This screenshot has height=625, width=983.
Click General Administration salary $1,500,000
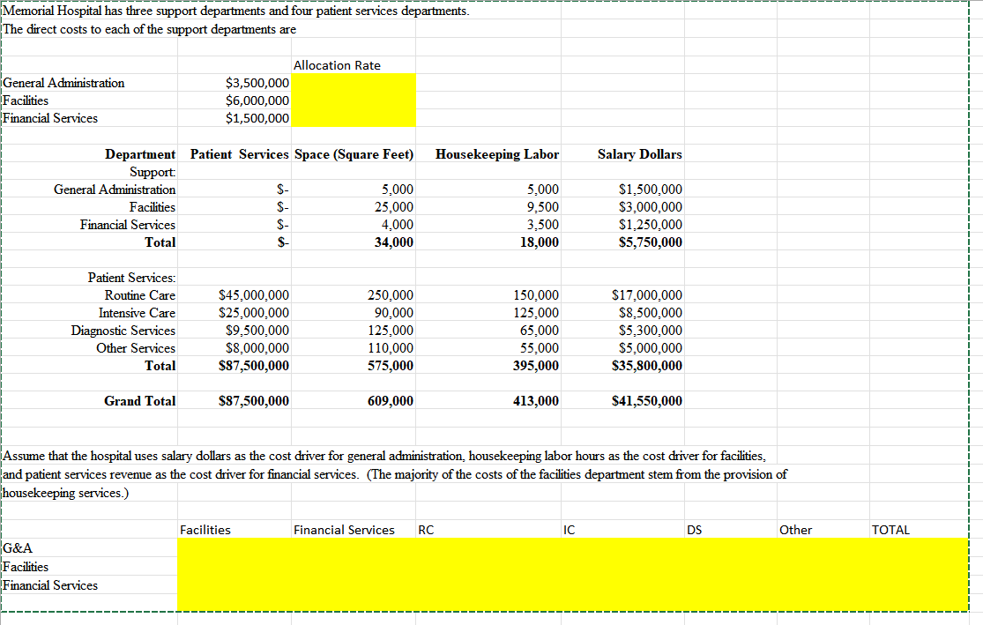click(650, 190)
